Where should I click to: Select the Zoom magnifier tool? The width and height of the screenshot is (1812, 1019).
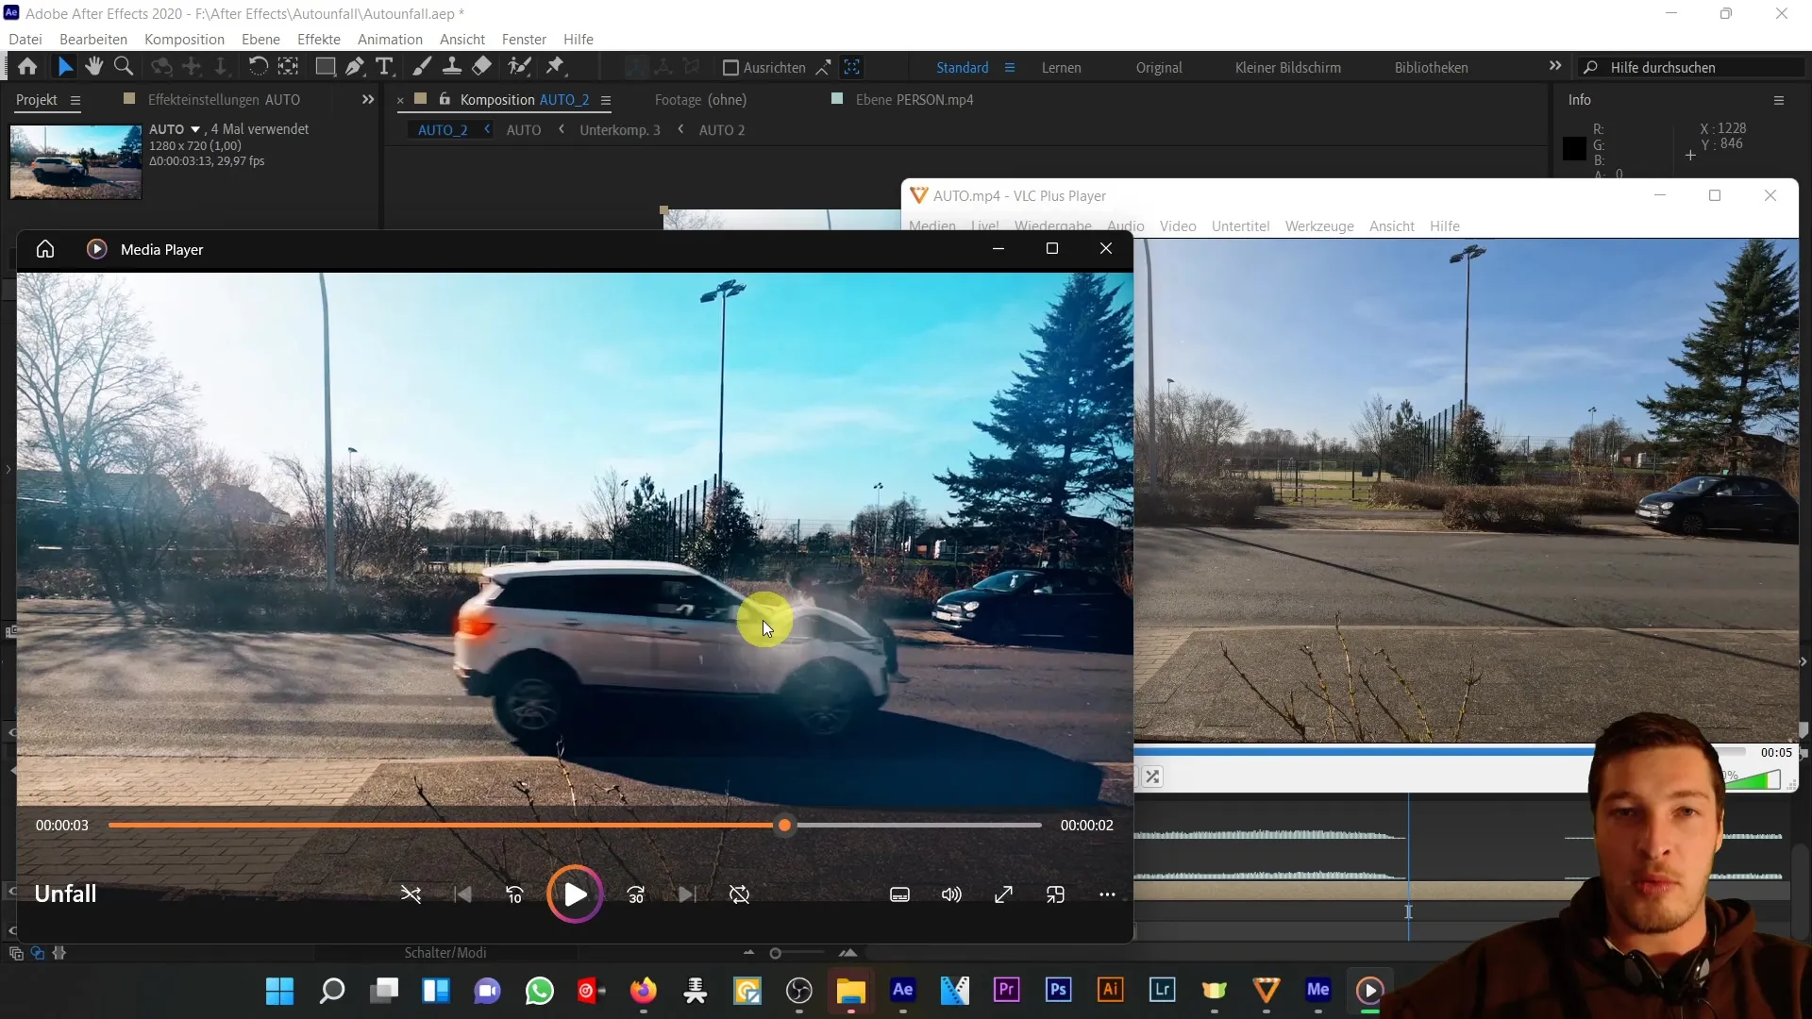tap(124, 67)
